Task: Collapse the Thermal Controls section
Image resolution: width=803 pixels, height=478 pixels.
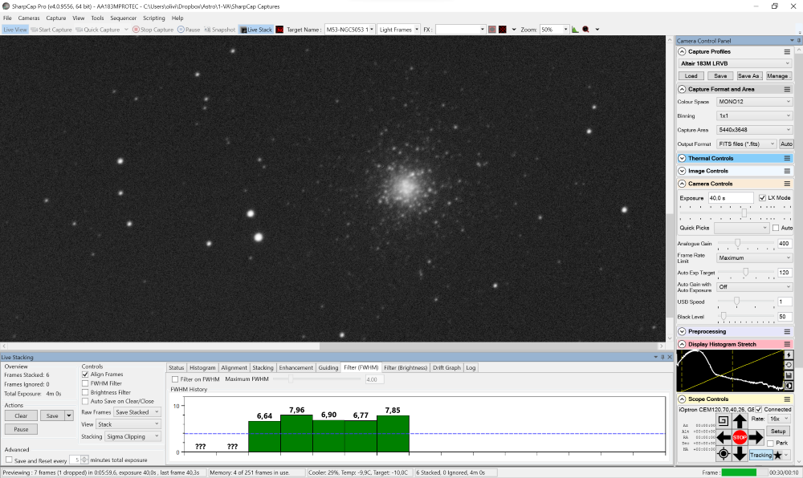Action: (x=682, y=158)
